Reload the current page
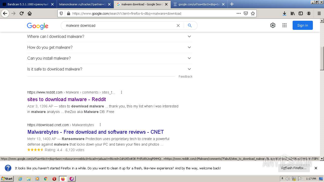 pyautogui.click(x=22, y=13)
